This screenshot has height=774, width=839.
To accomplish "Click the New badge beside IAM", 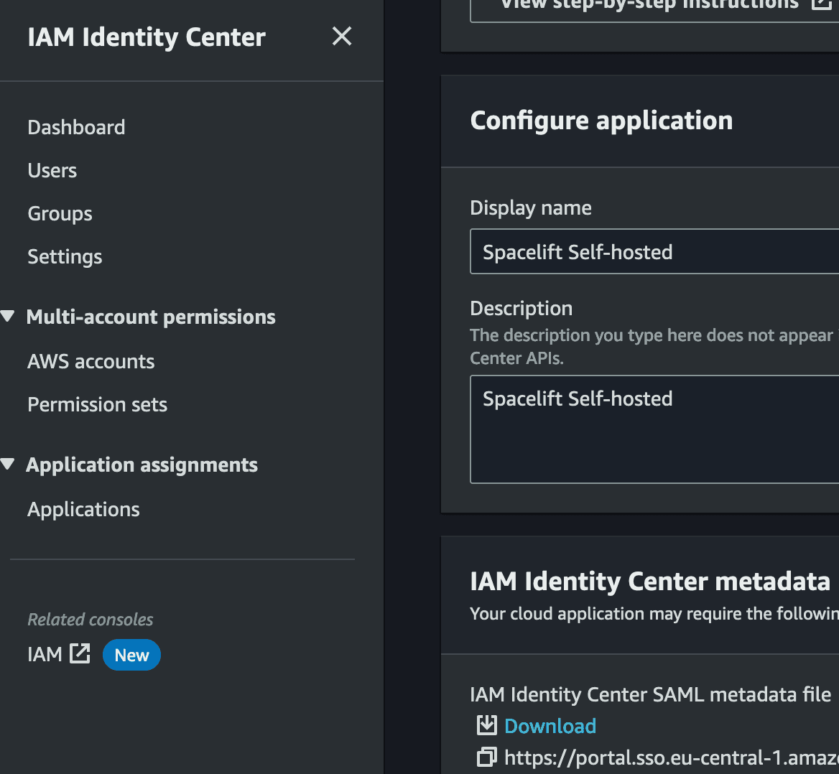I will pos(131,655).
